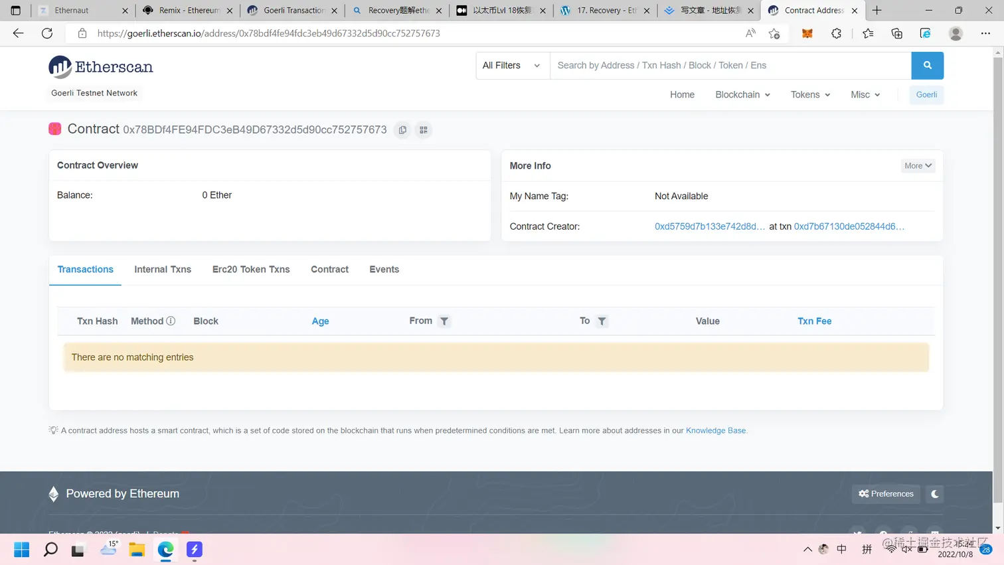Open the Knowledge Base link

(716, 430)
